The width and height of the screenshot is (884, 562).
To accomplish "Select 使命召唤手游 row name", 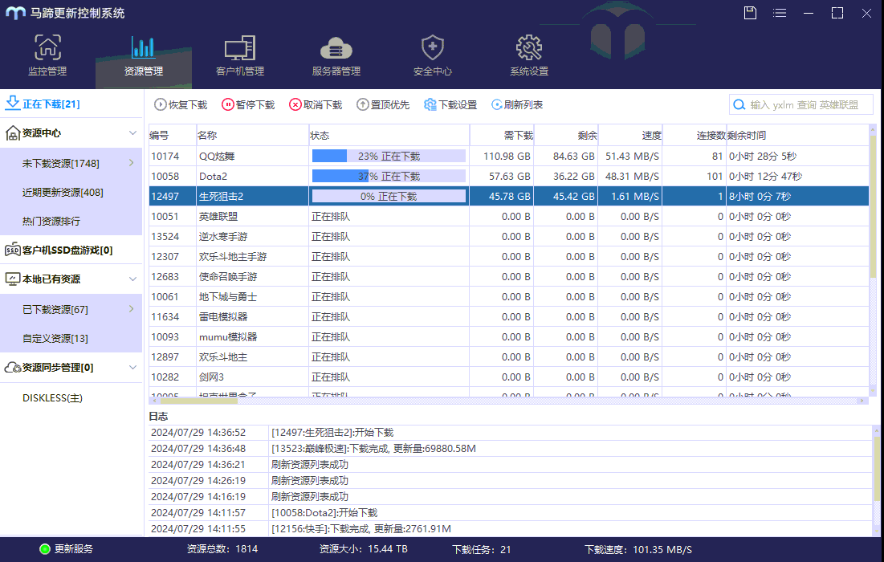I will pos(228,277).
